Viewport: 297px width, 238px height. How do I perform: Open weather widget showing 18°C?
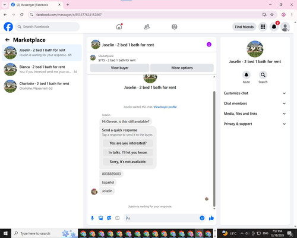tap(229, 233)
